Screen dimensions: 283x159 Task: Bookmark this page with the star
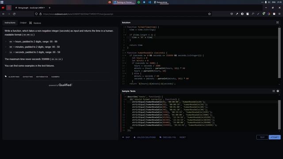209,14
